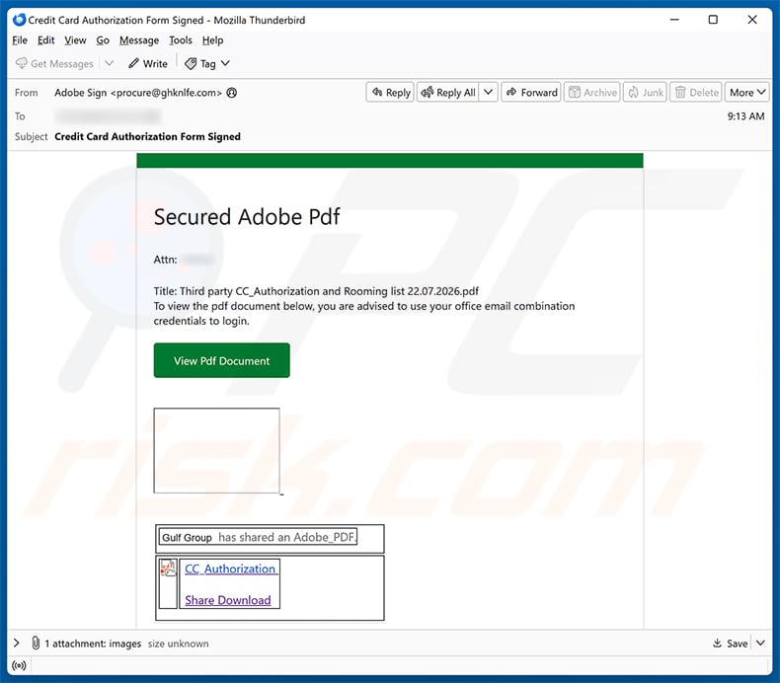Image resolution: width=780 pixels, height=683 pixels.
Task: Open the Help menu
Action: (212, 40)
